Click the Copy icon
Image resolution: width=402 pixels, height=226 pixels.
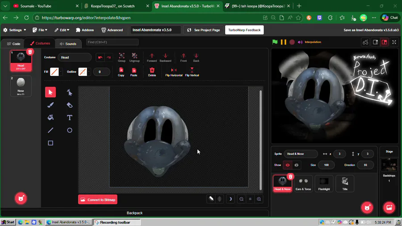point(121,72)
